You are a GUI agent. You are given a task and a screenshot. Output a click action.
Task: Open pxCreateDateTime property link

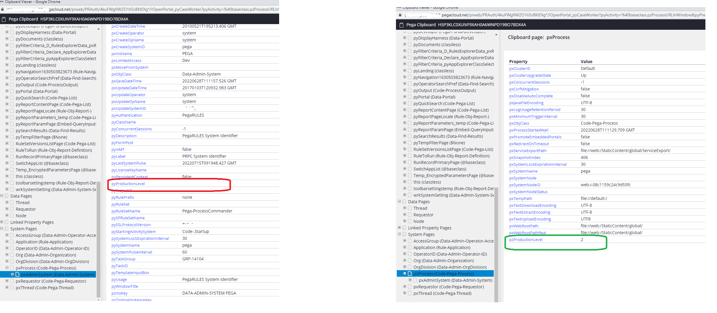coord(128,26)
